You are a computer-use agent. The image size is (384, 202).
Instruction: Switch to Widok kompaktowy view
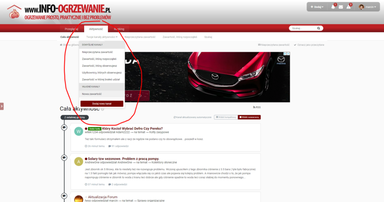(225, 117)
